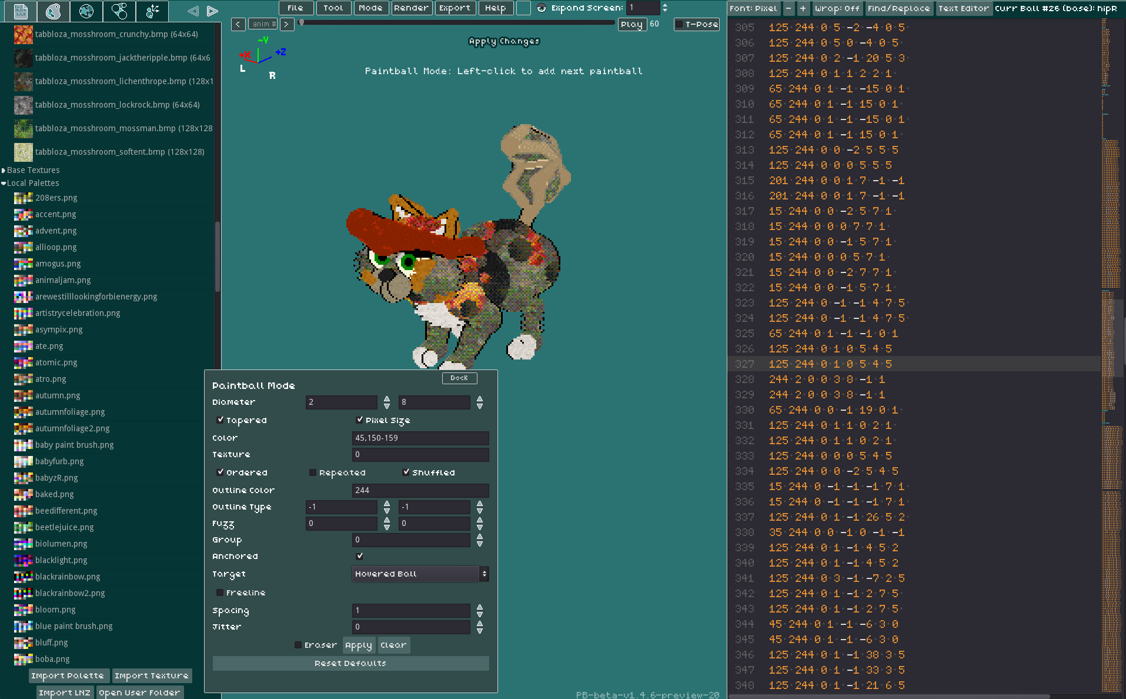Enable the Eraser checkbox
This screenshot has height=699, width=1126.
click(x=298, y=645)
